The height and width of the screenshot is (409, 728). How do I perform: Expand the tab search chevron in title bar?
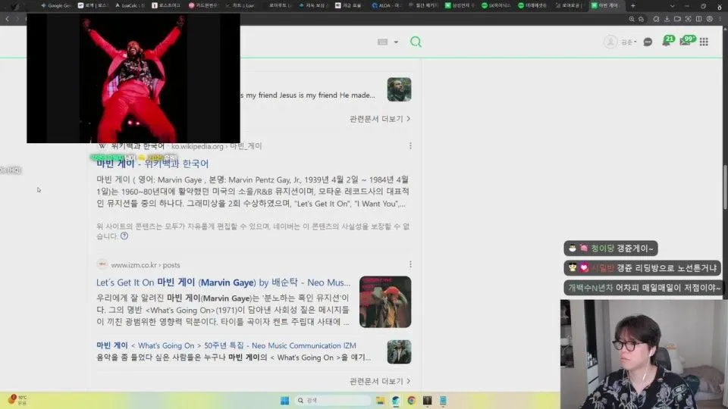tap(672, 6)
